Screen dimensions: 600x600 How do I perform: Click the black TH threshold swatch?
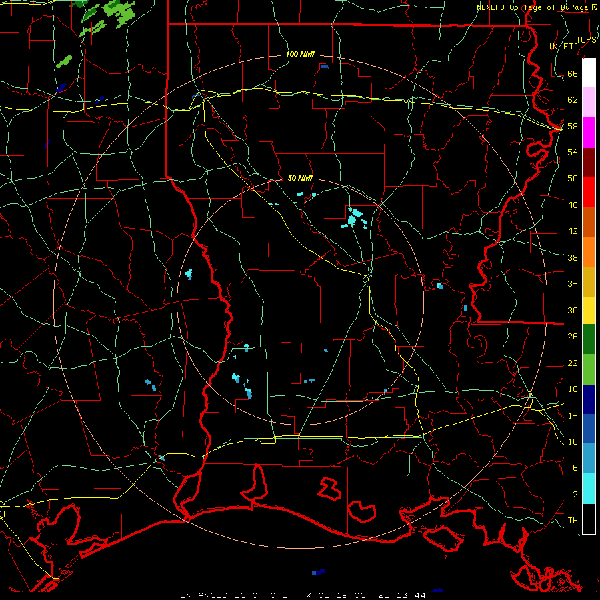[589, 519]
